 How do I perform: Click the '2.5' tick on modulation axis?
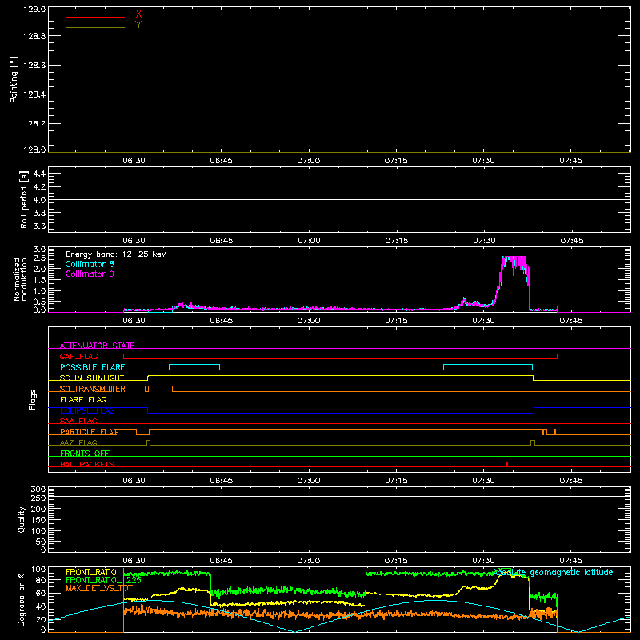[39, 258]
